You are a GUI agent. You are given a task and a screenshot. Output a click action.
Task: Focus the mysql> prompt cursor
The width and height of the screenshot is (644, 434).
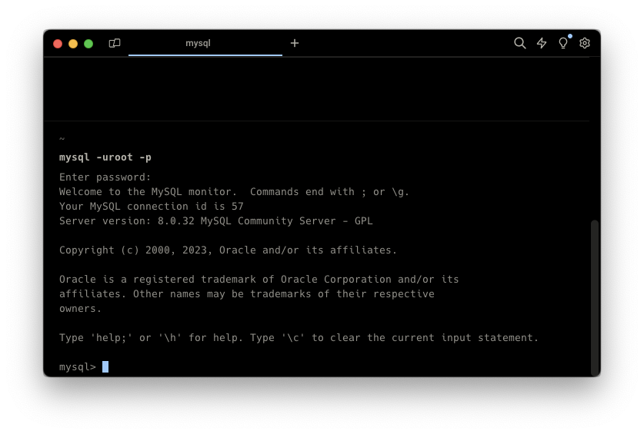pyautogui.click(x=105, y=367)
